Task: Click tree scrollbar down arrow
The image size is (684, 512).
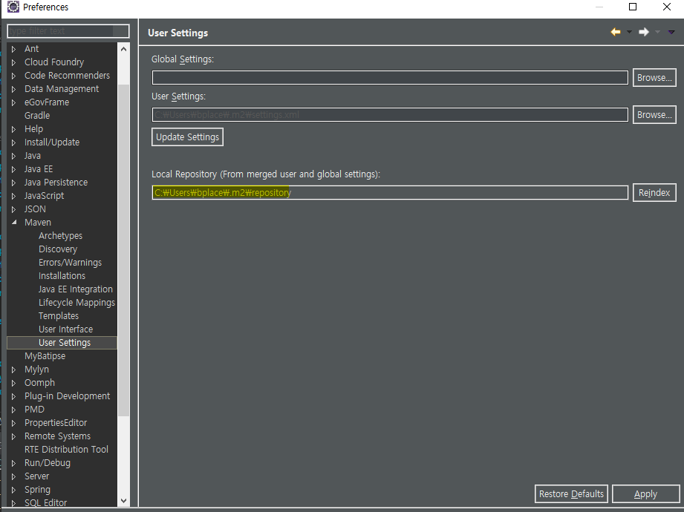Action: point(123,501)
